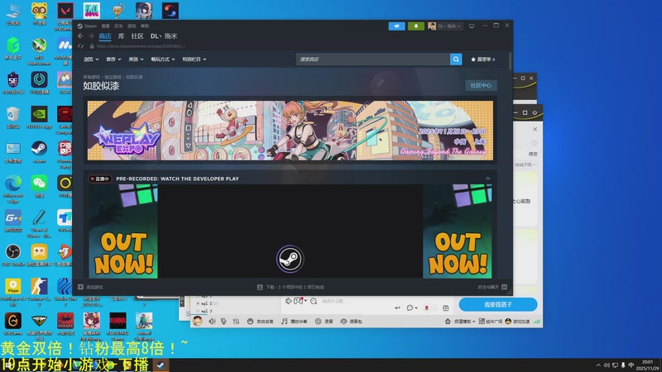The height and width of the screenshot is (372, 662).
Task: Expand the 推荐 recommendations dropdown
Action: coord(113,60)
